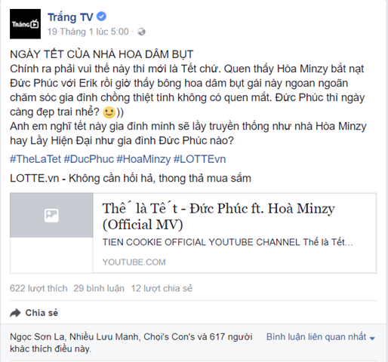Open the post timestamp 19 Tháng 1 lúc 5:00
388x362 pixels.
coord(88,32)
